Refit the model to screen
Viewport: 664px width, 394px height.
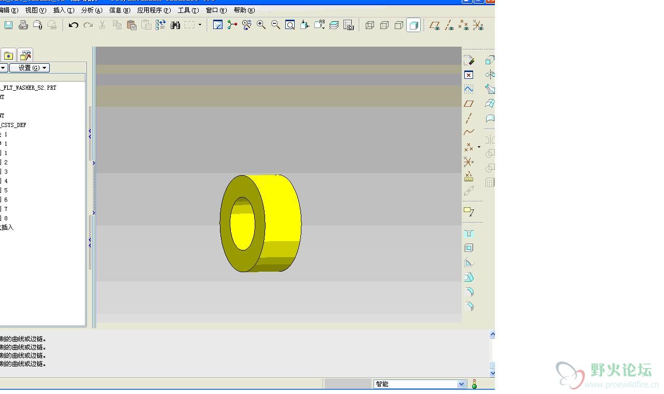290,25
